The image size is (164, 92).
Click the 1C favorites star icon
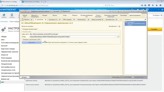click(28, 11)
